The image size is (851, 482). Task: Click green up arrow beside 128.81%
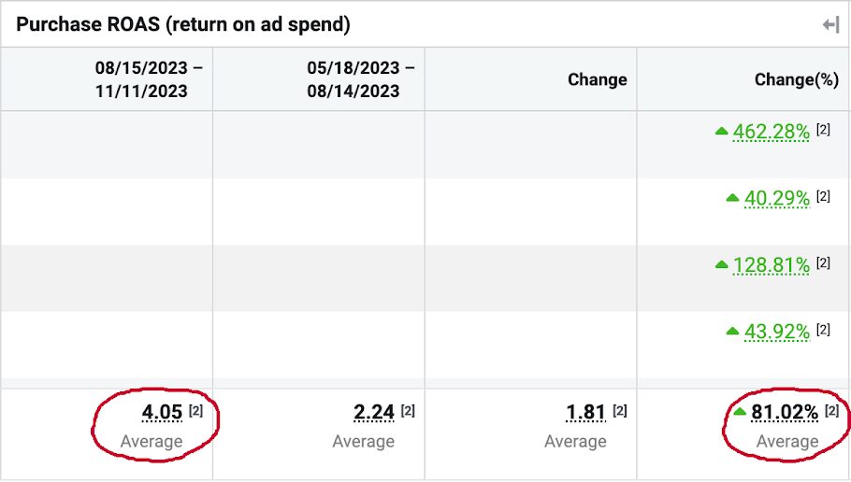(x=721, y=265)
